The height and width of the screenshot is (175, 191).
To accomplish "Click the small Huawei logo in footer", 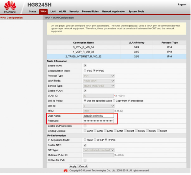I will (x=65, y=170).
